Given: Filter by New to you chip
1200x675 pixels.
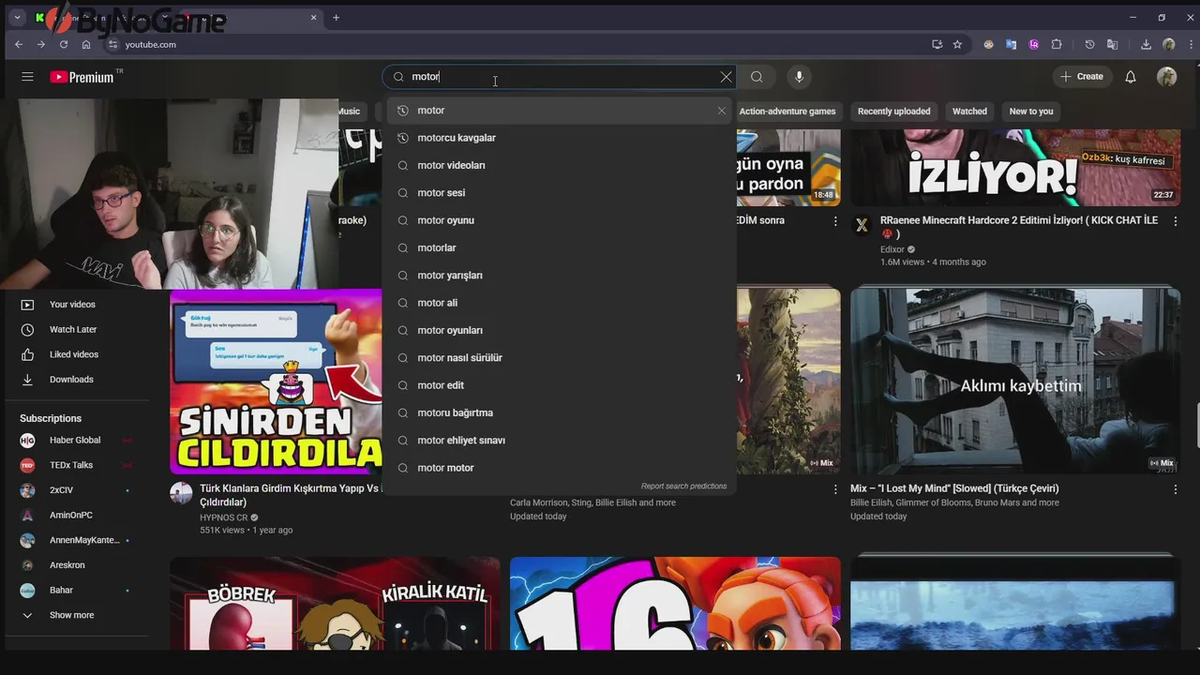Looking at the screenshot, I should (x=1031, y=112).
